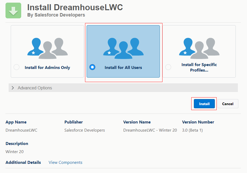The image size is (247, 173).
Task: Open the View Components link
Action: pos(65,163)
